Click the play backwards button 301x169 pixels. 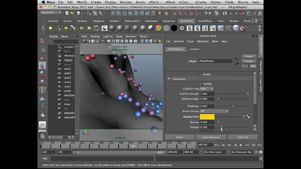235,145
